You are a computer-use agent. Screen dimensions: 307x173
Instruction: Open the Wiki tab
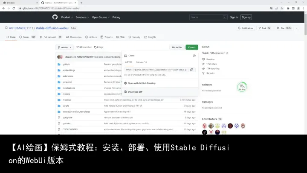[x=120, y=37]
